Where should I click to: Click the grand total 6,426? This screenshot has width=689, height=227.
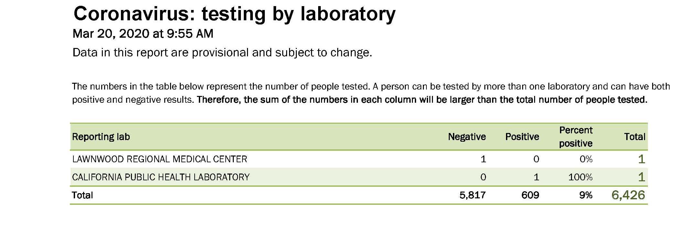point(628,195)
